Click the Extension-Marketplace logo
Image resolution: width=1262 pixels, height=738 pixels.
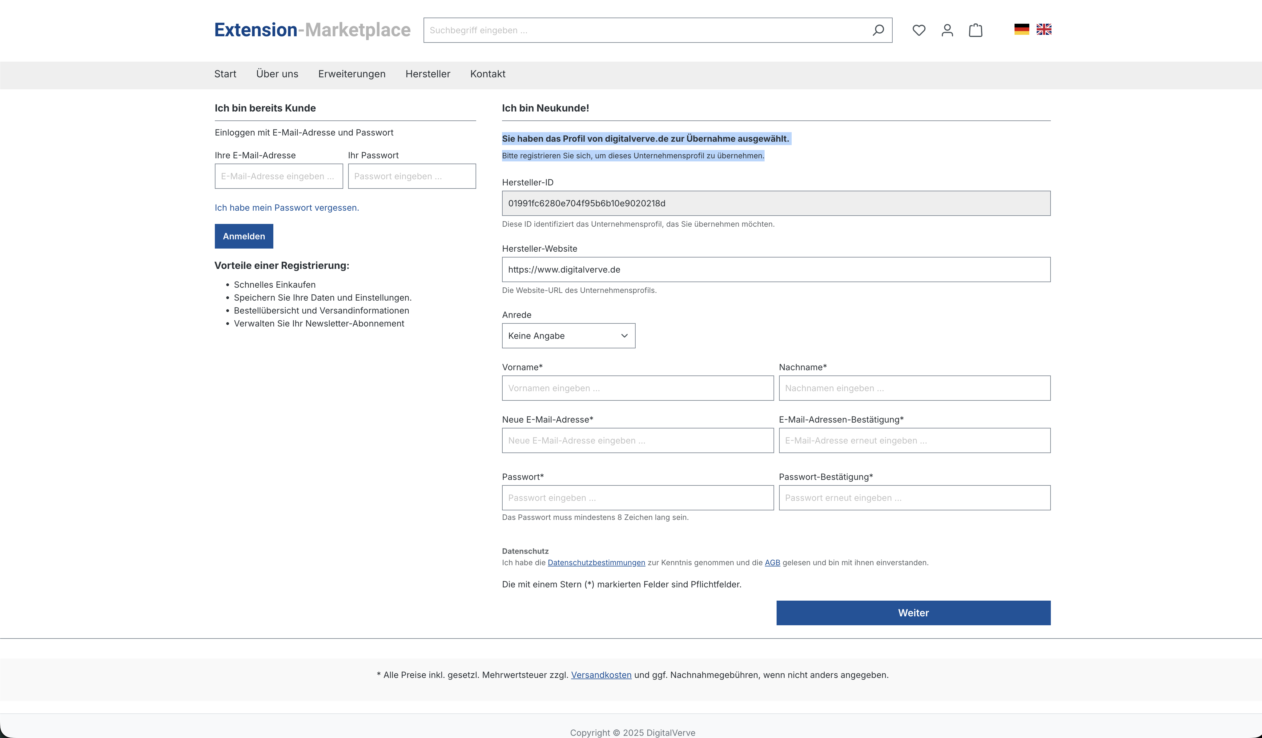click(312, 30)
